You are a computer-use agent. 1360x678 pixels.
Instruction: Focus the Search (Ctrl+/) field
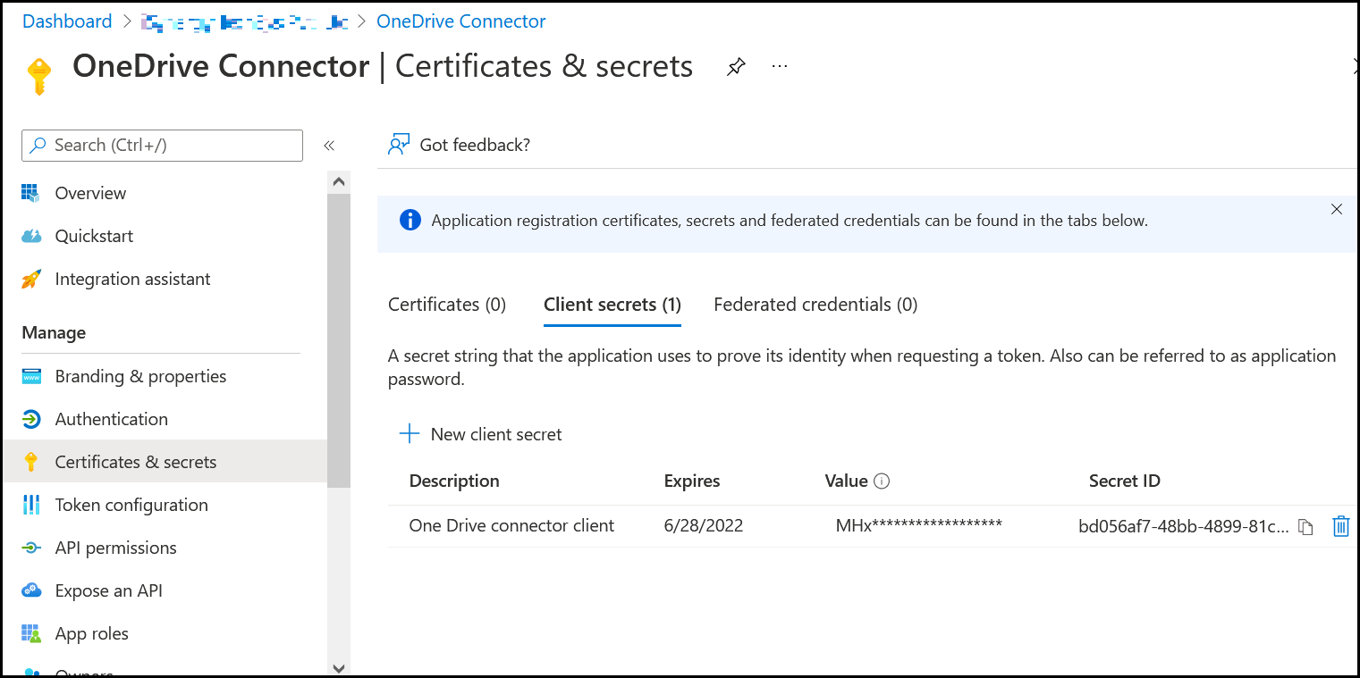pyautogui.click(x=162, y=146)
